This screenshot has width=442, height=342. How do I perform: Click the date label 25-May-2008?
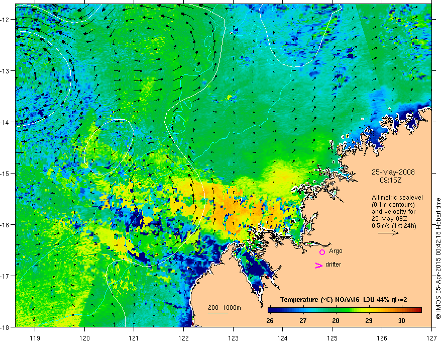pyautogui.click(x=393, y=172)
